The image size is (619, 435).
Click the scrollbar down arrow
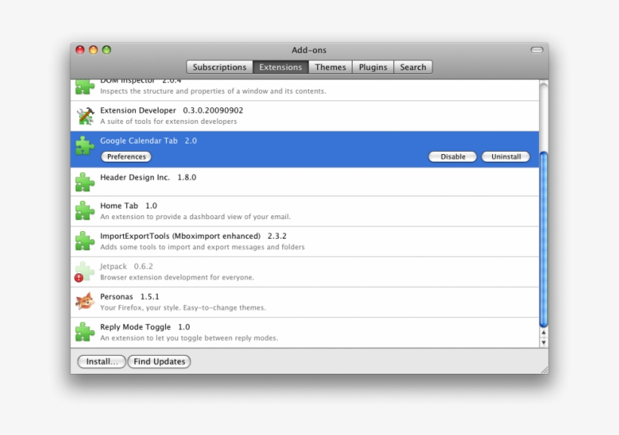(544, 343)
